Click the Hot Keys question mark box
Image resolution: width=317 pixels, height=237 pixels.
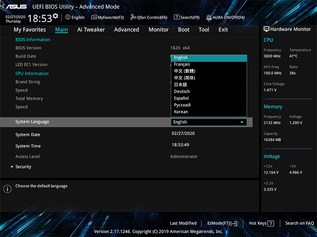[x=270, y=223]
